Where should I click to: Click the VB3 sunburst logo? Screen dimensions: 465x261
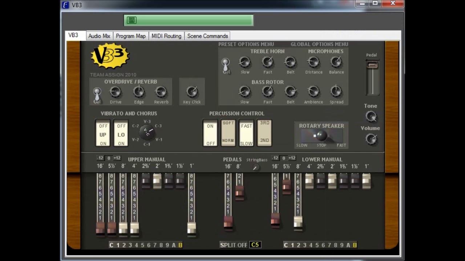pos(110,56)
